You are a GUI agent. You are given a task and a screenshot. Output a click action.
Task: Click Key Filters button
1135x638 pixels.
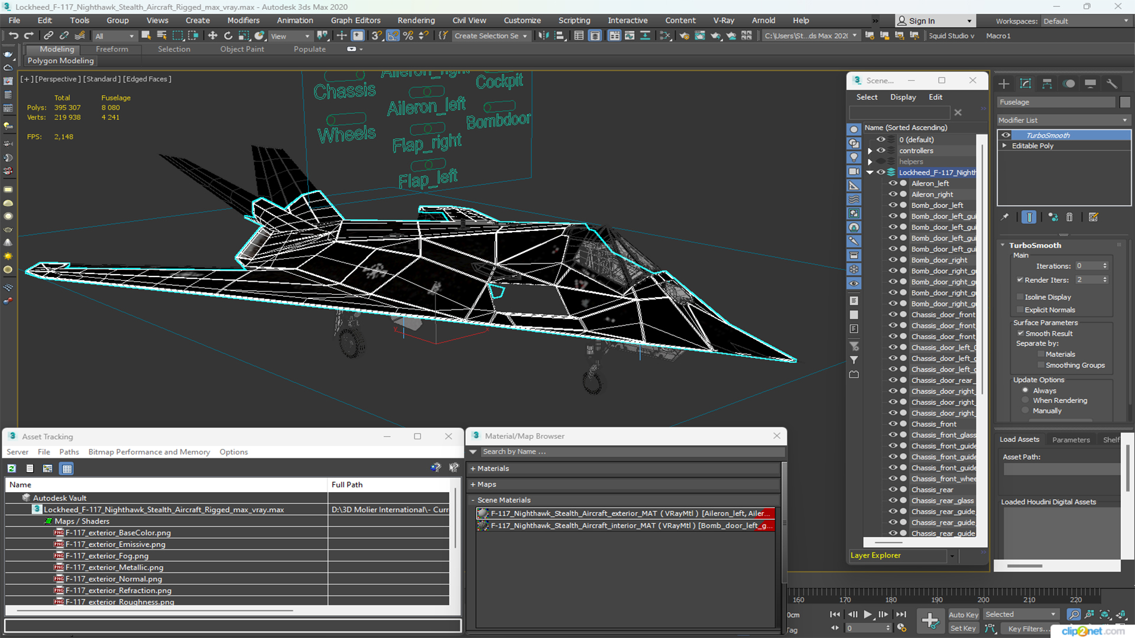(1027, 629)
